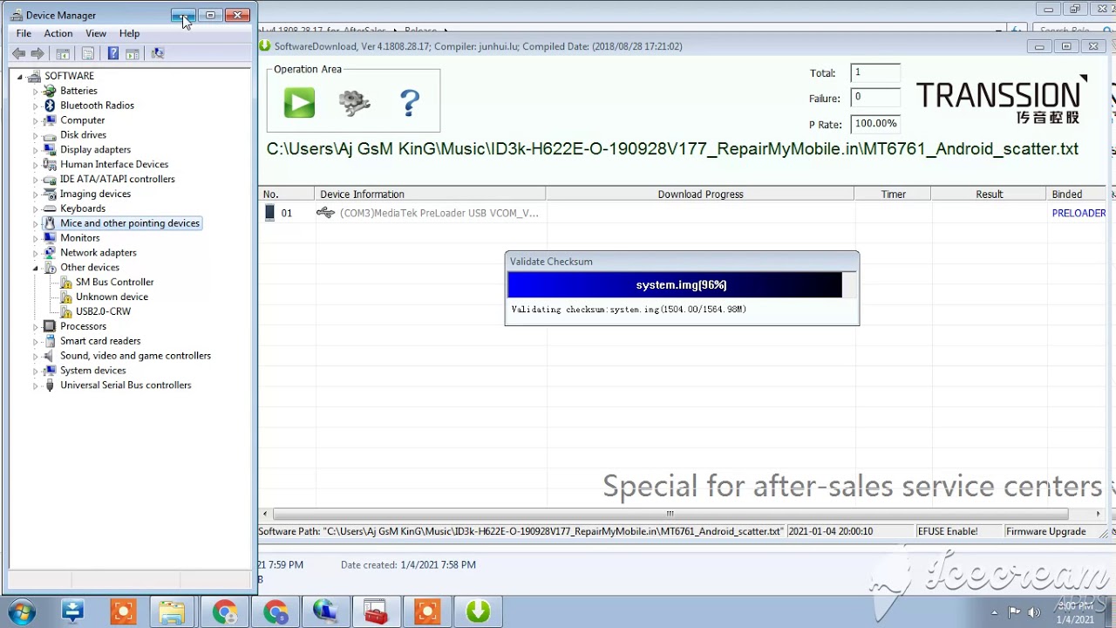Click the Total count field
This screenshot has width=1116, height=628.
[x=875, y=73]
